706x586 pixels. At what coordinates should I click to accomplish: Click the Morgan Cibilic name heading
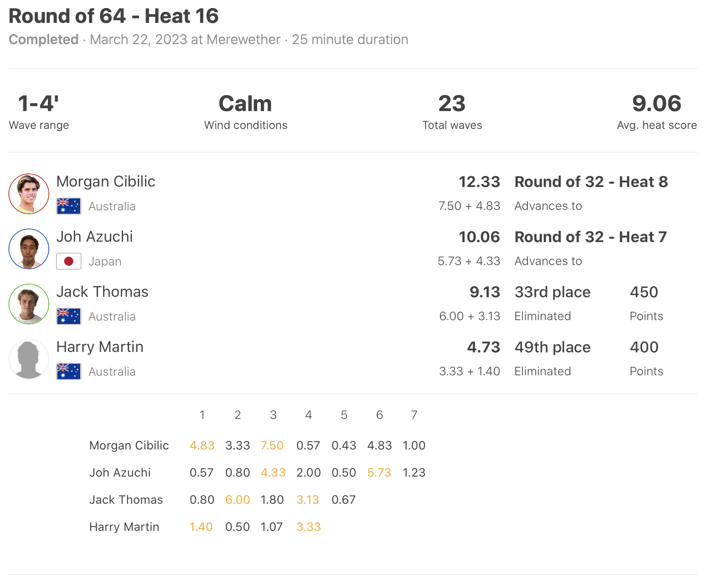106,181
